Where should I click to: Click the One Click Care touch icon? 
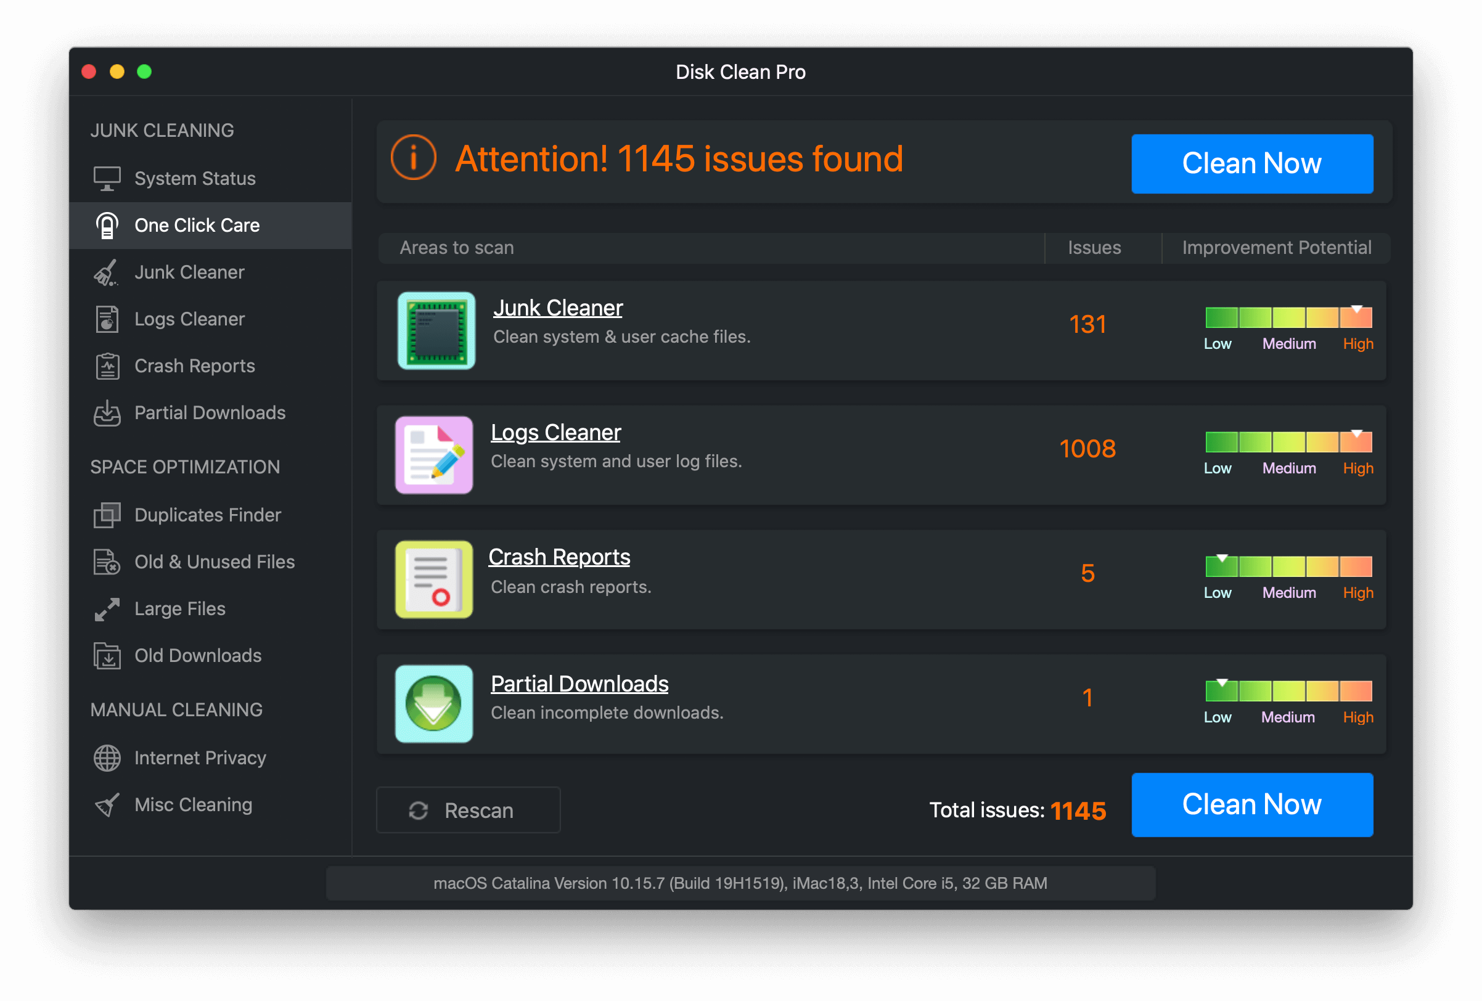[107, 226]
